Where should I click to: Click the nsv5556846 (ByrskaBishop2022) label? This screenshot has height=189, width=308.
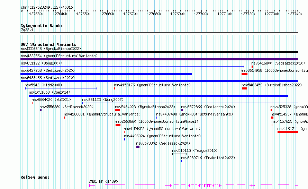point(51,49)
